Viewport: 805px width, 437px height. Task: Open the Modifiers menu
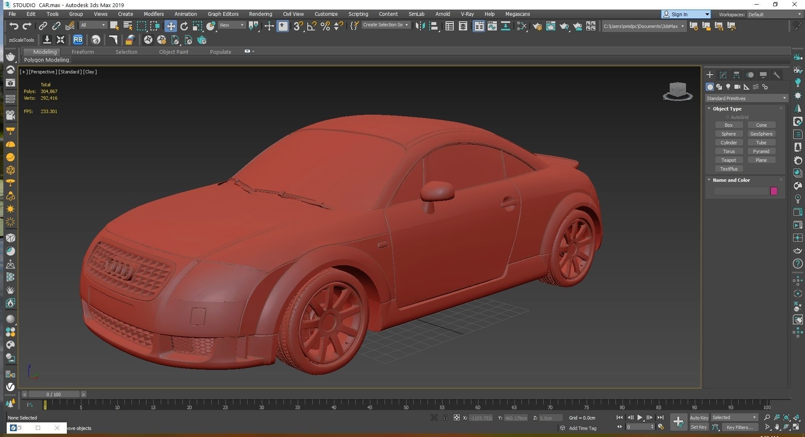(x=154, y=14)
